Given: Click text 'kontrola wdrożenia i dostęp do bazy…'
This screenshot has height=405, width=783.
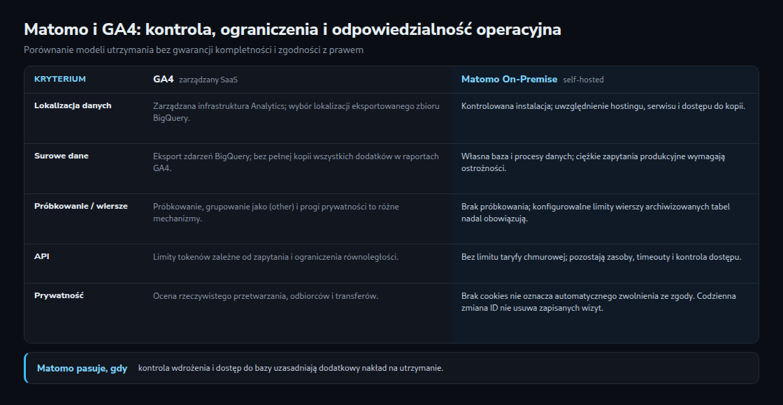Looking at the screenshot, I should [x=291, y=368].
